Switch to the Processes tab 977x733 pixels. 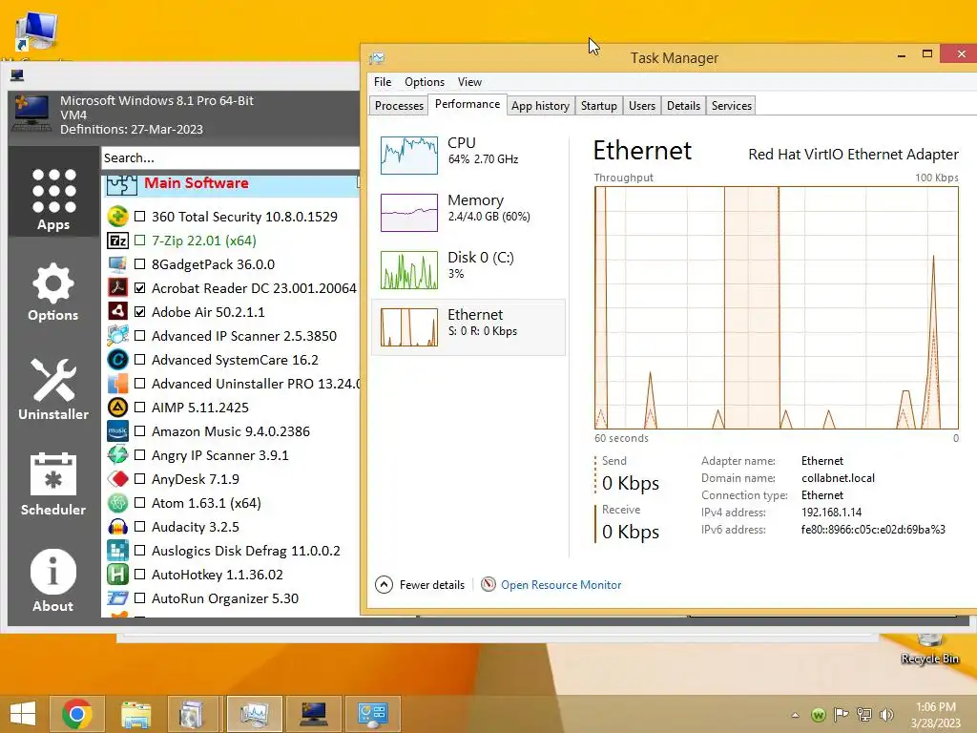pyautogui.click(x=399, y=105)
